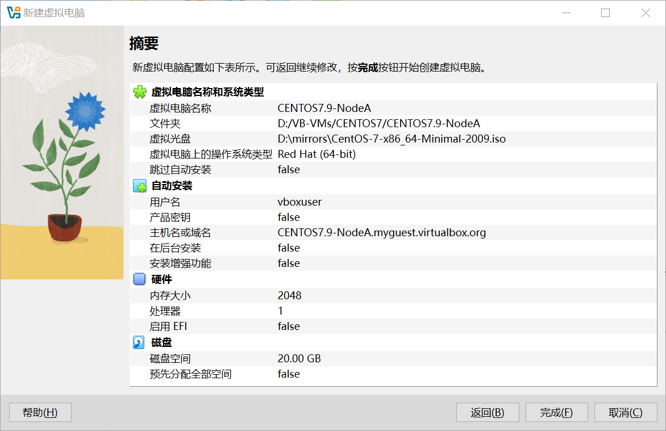Select the 虚拟电脑名称 row label
Image resolution: width=666 pixels, height=431 pixels.
coord(181,108)
